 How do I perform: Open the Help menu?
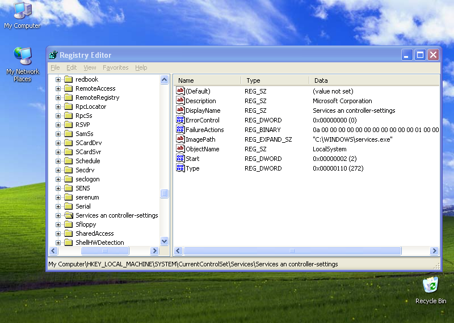141,67
